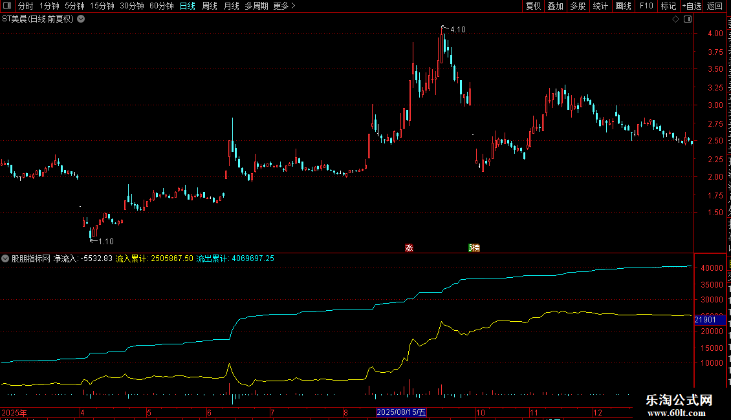The height and width of the screenshot is (420, 731).
Task: Select the 2025/08/15/五 date marker
Action: coord(401,412)
